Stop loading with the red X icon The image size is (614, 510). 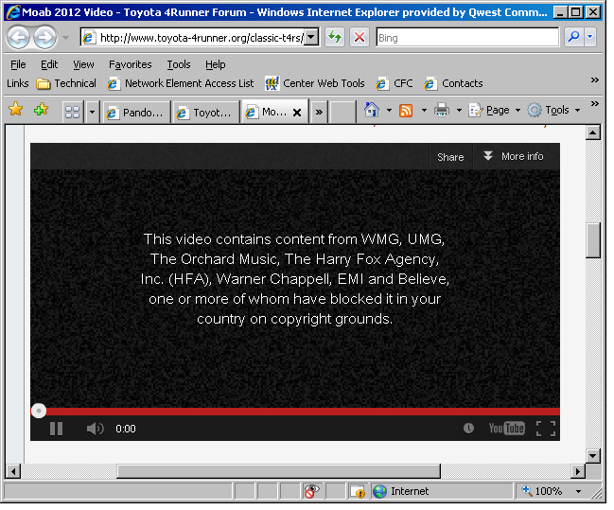coord(360,38)
